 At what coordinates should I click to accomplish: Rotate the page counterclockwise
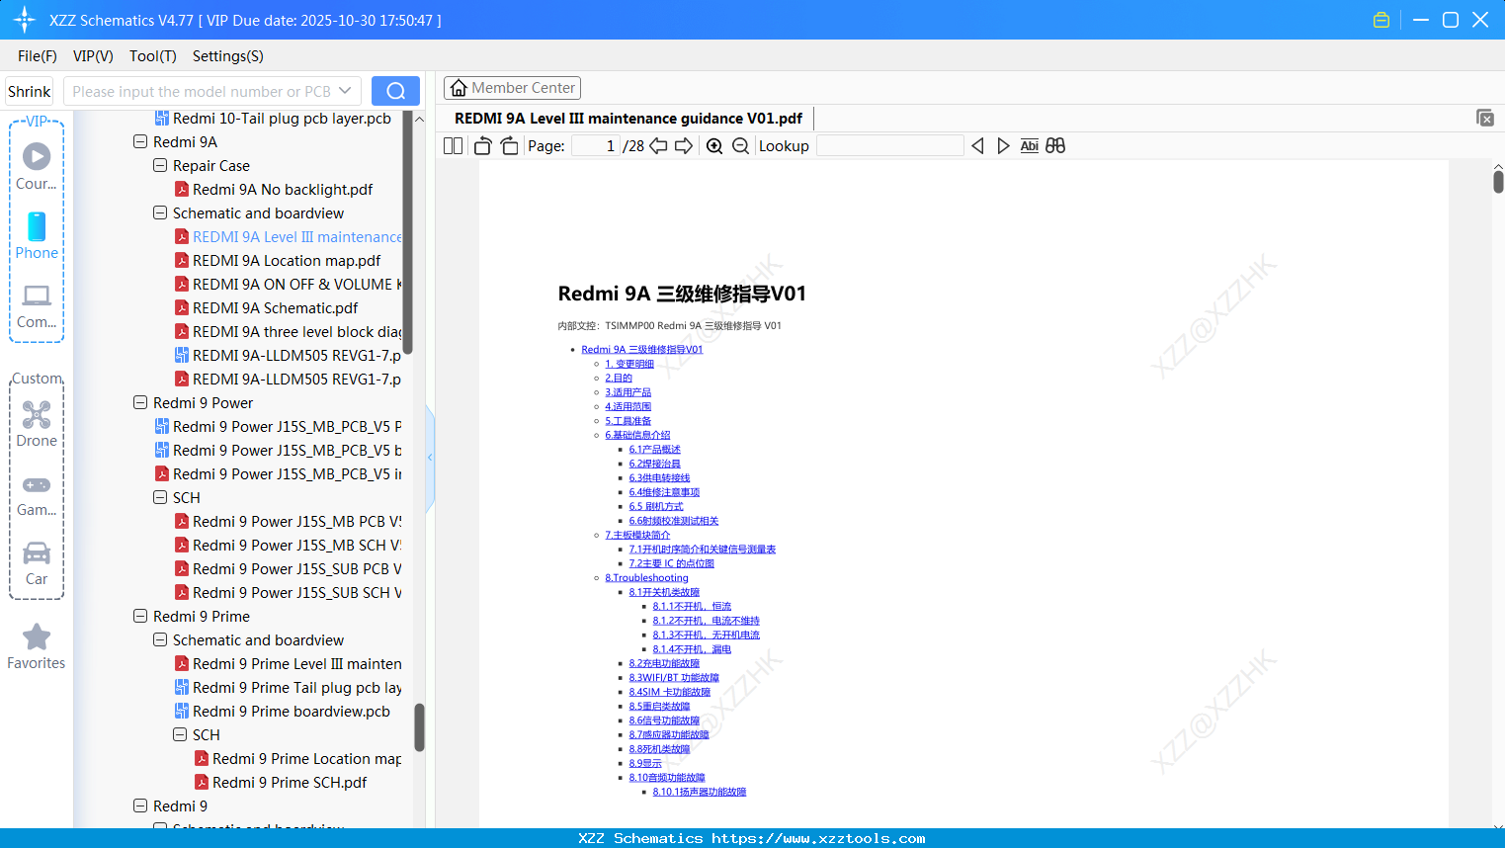[483, 146]
